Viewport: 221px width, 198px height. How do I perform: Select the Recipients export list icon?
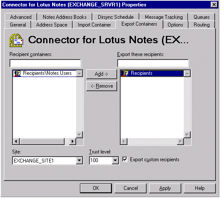(x=125, y=73)
